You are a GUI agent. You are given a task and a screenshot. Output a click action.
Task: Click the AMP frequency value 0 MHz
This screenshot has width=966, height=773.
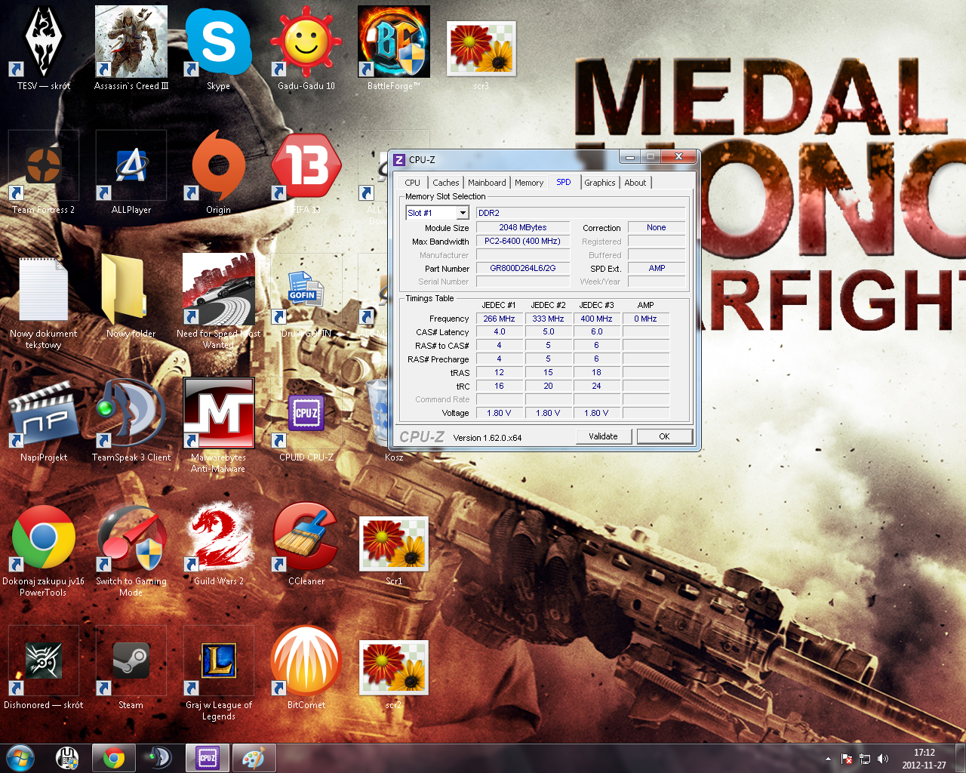click(645, 319)
